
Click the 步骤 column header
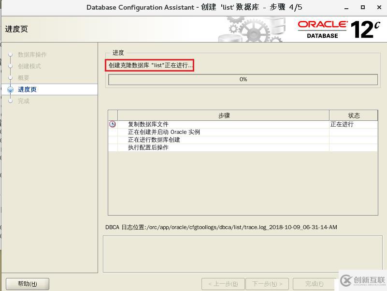[224, 116]
